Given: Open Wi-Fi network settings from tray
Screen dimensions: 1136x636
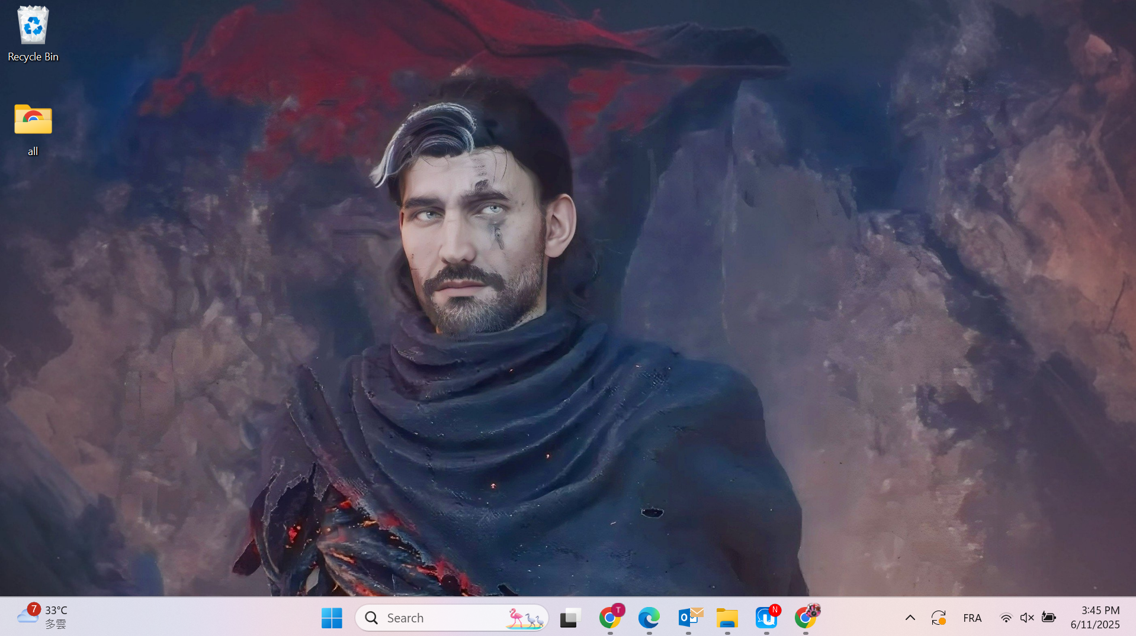Looking at the screenshot, I should [x=1006, y=618].
